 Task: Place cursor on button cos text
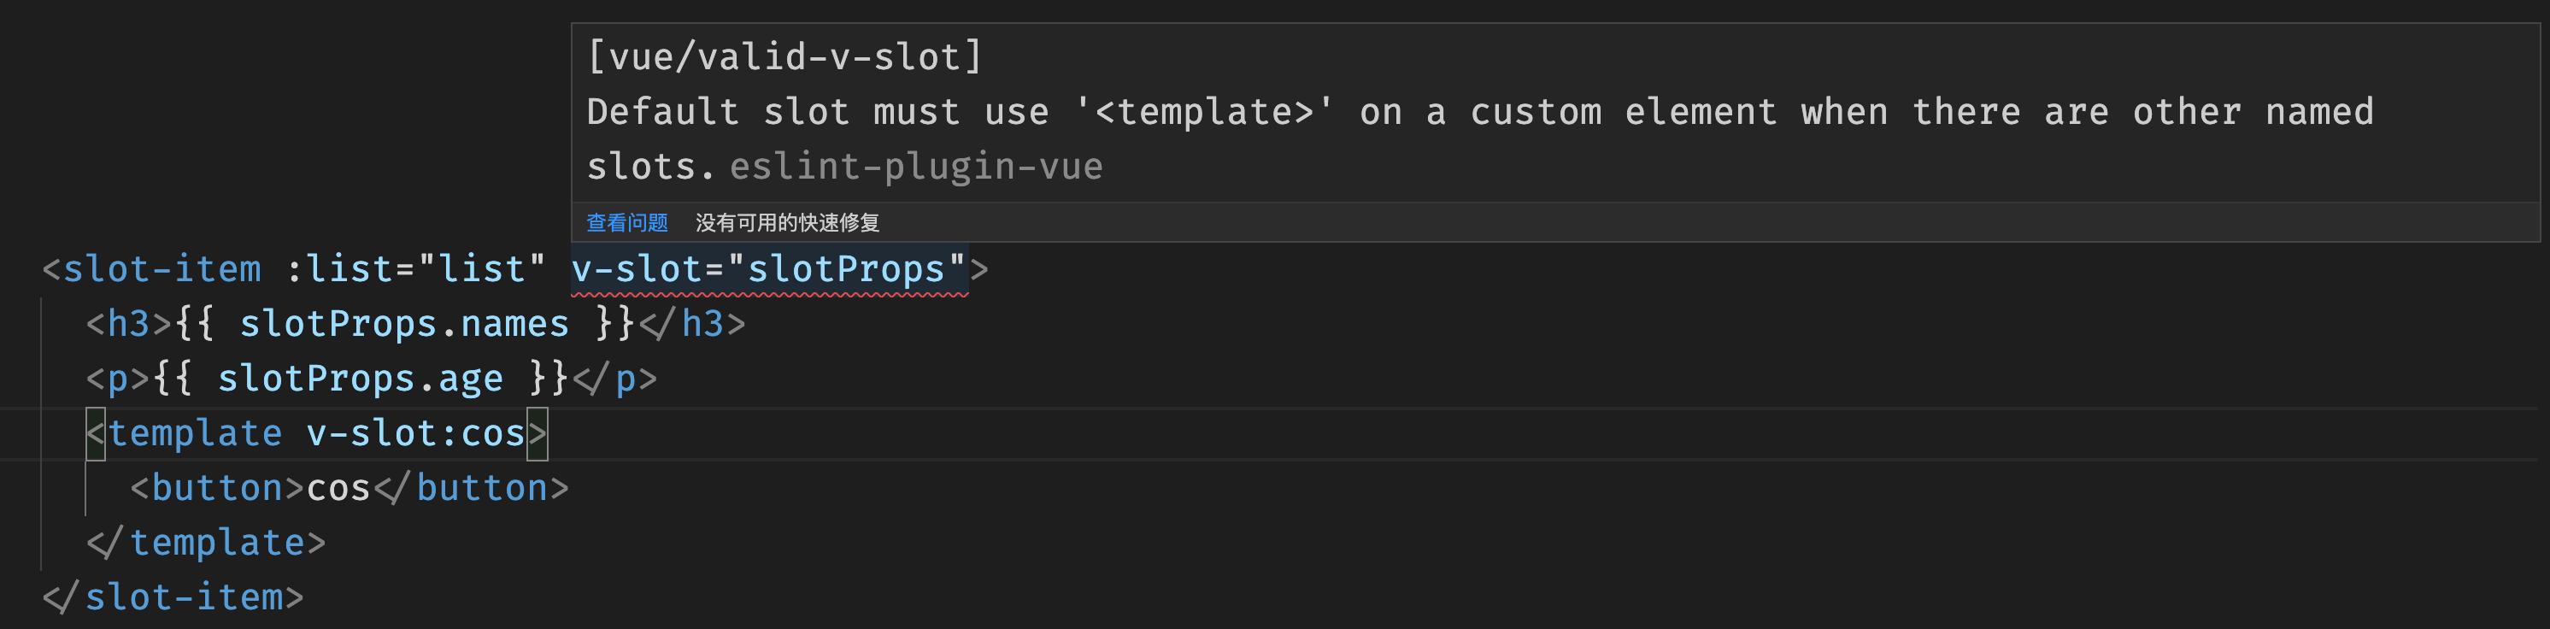tap(338, 488)
